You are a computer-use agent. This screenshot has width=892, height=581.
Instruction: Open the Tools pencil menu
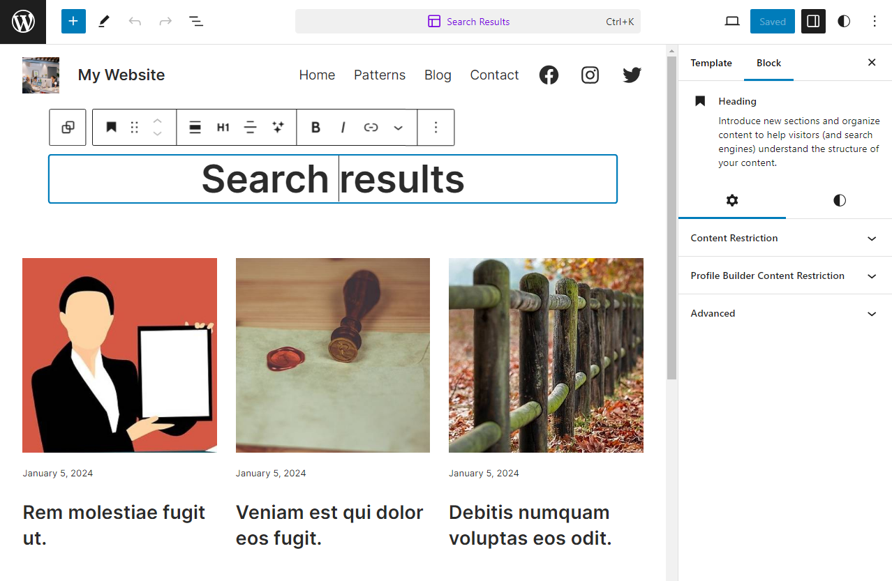tap(104, 22)
